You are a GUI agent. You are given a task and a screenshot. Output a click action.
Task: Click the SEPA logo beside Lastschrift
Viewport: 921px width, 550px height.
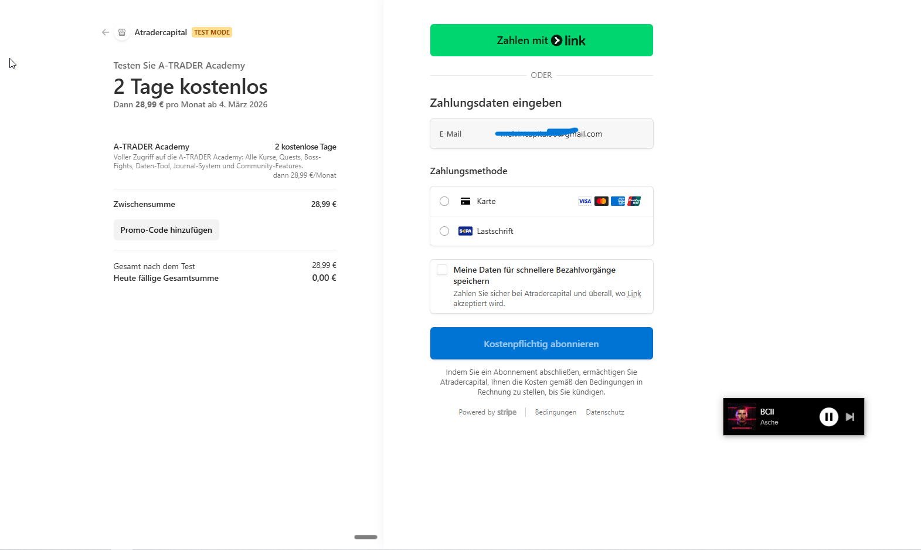click(464, 231)
